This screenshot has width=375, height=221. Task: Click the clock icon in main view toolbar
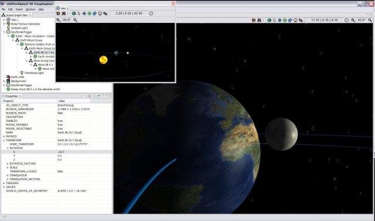346,21
